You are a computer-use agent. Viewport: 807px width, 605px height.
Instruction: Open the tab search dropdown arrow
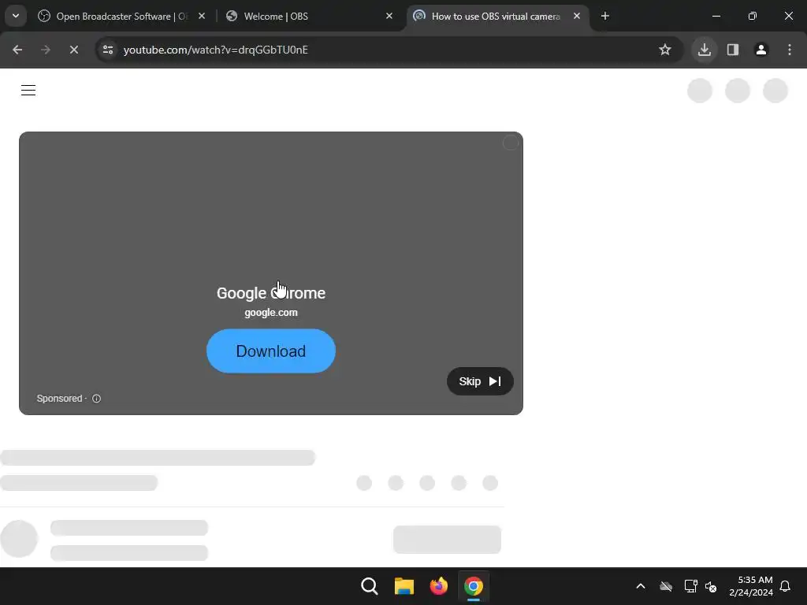(x=16, y=16)
